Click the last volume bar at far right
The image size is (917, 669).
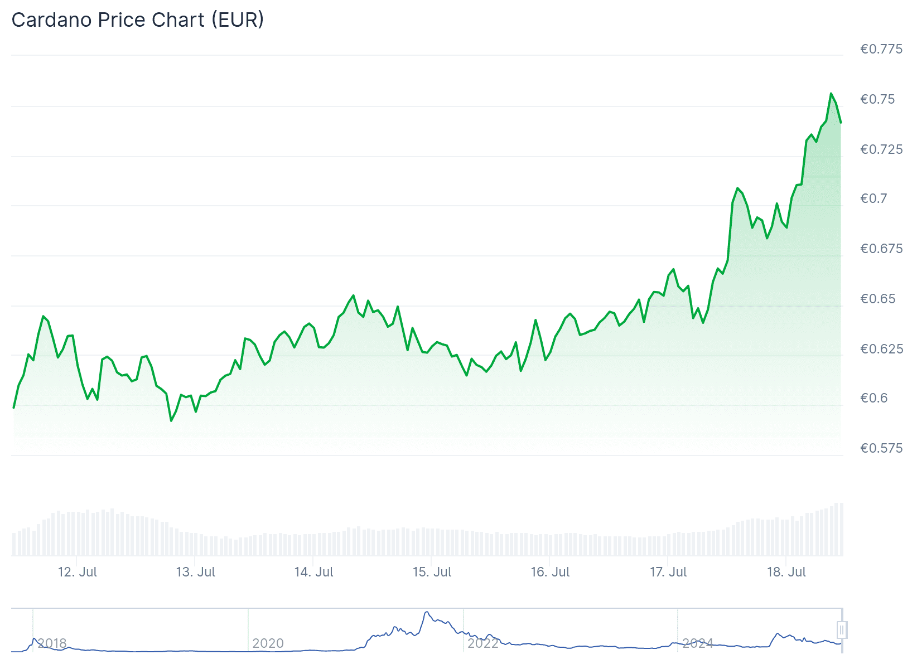pos(841,529)
